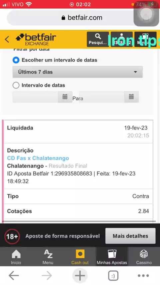Open end date calendar icon
Image resolution: width=160 pixels, height=285 pixels.
[131, 97]
